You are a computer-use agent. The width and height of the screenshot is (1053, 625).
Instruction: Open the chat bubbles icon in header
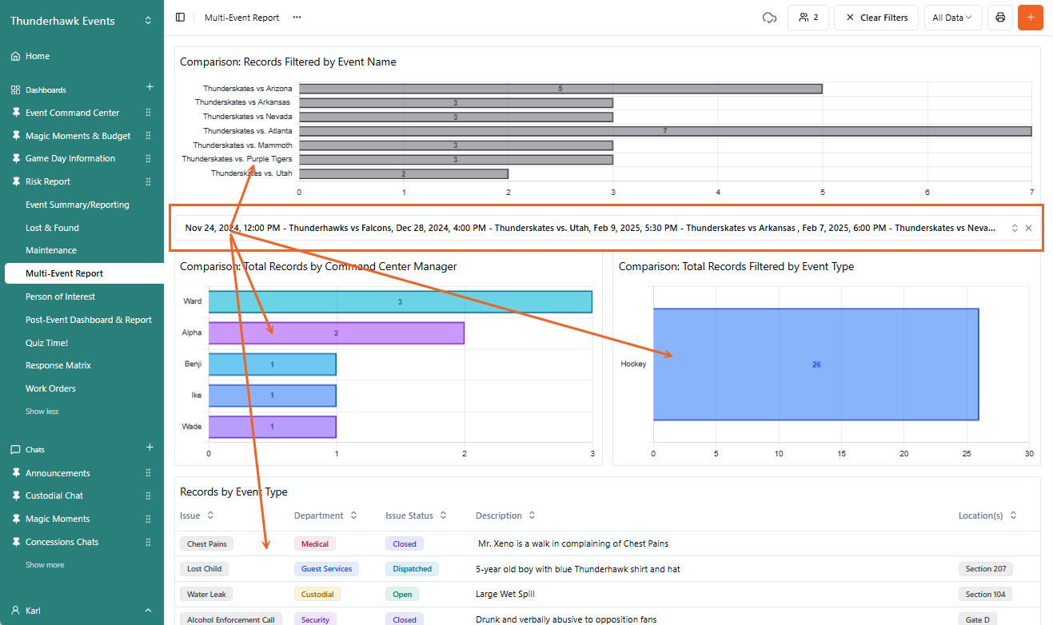pos(769,18)
